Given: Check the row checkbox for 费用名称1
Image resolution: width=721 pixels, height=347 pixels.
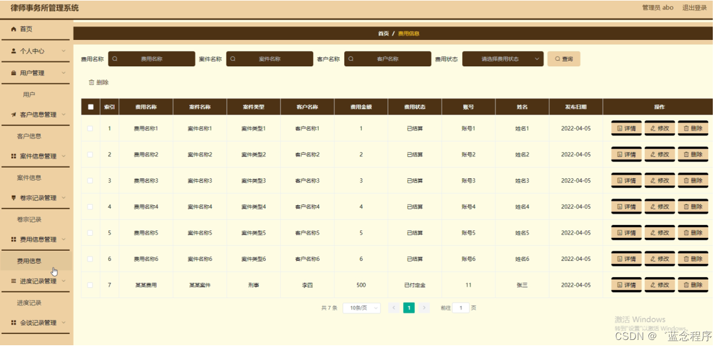Looking at the screenshot, I should point(90,128).
